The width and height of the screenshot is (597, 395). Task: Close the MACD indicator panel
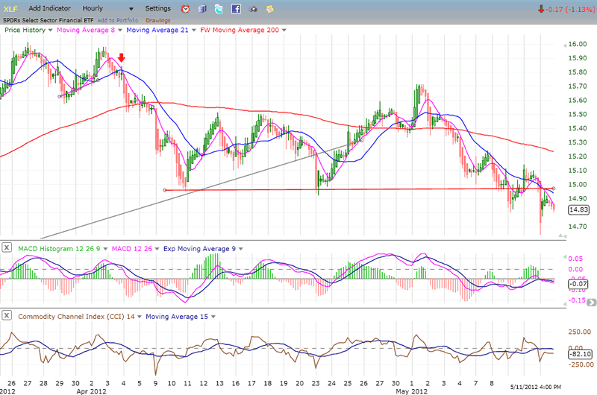coord(6,247)
